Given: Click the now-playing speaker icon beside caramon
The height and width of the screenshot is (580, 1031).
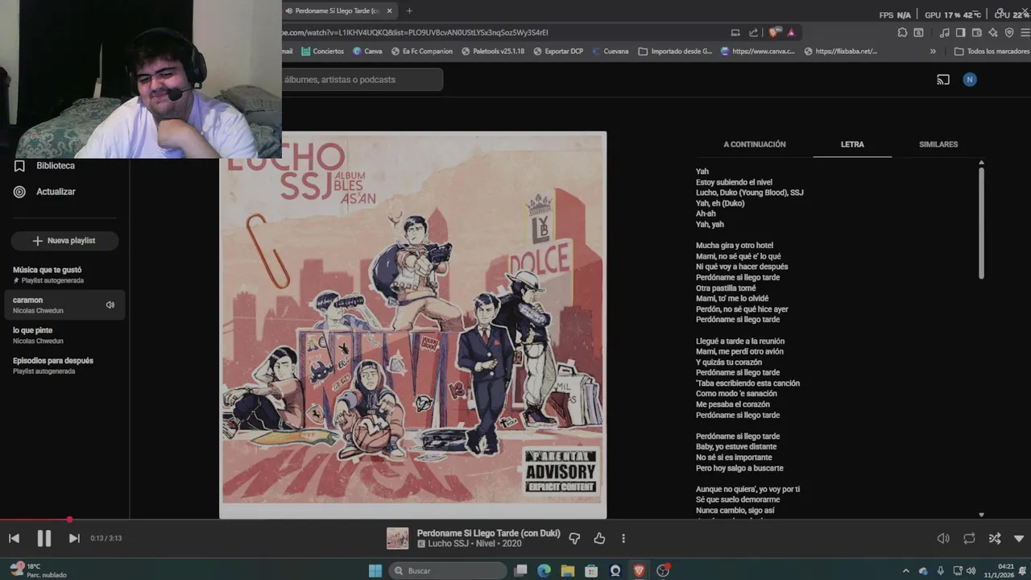Looking at the screenshot, I should [x=110, y=304].
